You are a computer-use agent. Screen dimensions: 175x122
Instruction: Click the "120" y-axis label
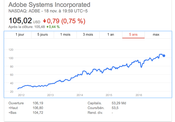click(x=11, y=50)
